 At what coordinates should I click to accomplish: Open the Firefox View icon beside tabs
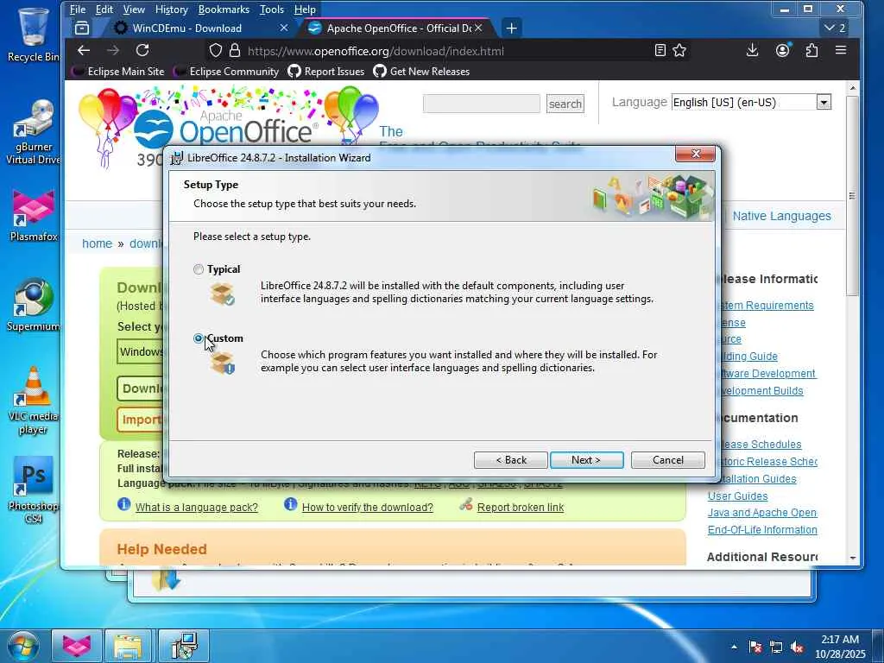(82, 28)
